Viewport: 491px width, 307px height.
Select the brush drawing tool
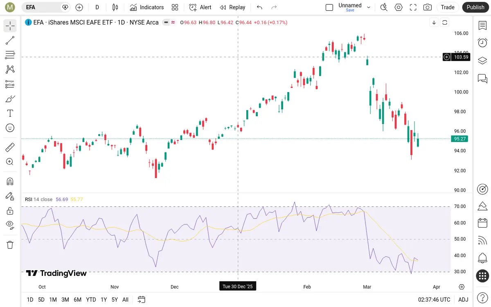[10, 99]
